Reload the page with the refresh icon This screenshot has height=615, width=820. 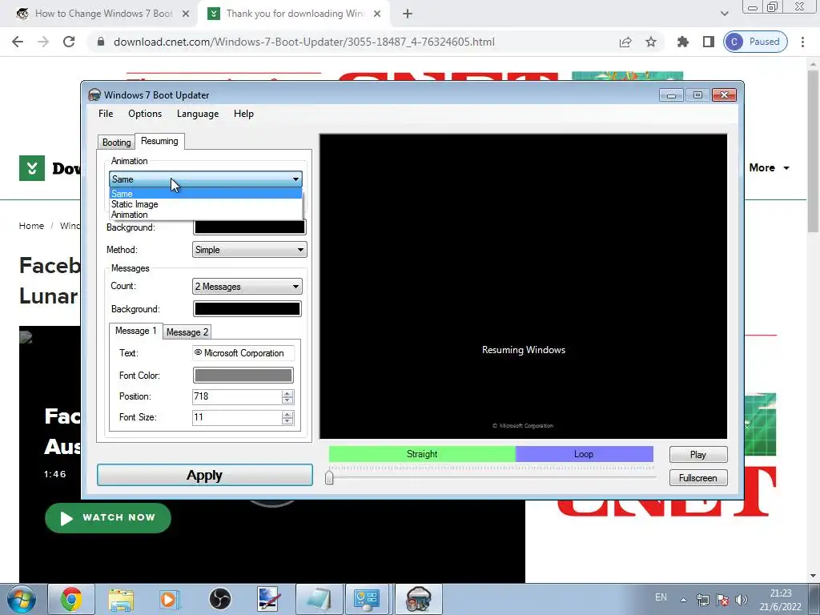point(69,42)
